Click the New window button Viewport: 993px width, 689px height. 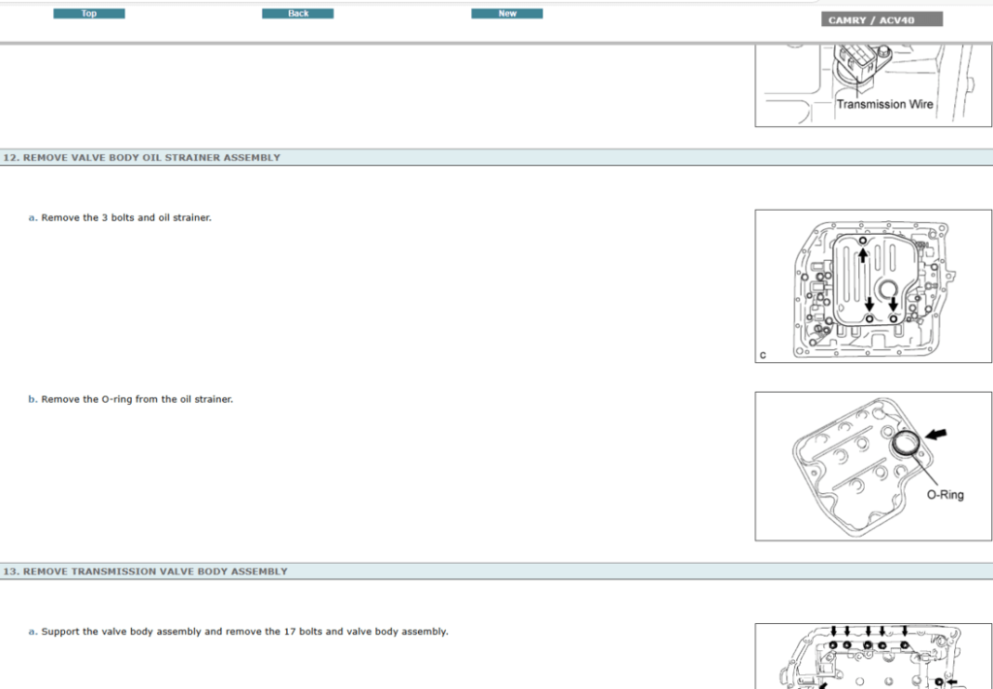click(x=506, y=13)
